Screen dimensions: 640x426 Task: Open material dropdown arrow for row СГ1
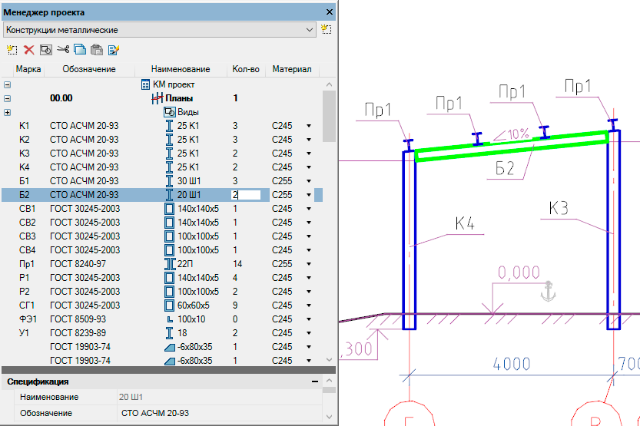click(x=309, y=305)
